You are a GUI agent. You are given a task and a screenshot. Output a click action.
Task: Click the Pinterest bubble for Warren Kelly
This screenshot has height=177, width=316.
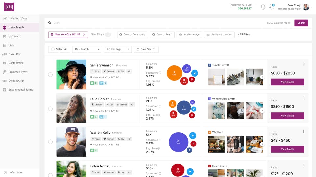click(193, 144)
